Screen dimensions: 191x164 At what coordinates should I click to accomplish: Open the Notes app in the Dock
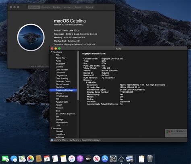(63, 159)
